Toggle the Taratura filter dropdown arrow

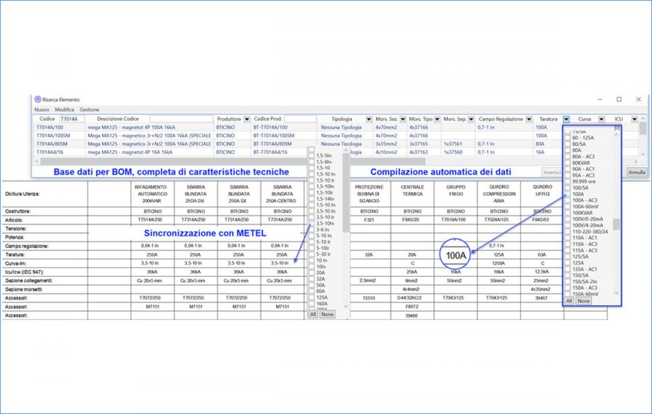coord(567,120)
